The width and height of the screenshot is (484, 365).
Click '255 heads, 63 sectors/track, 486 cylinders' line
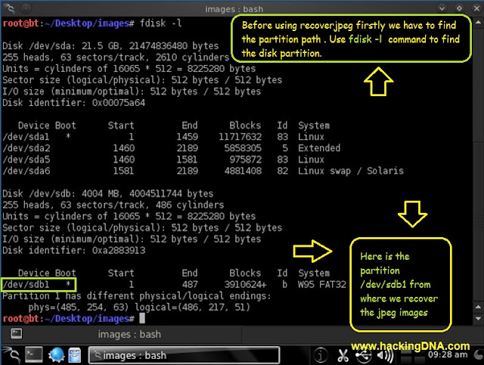pos(113,205)
